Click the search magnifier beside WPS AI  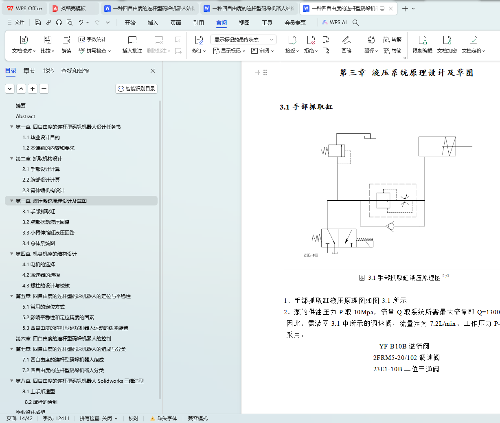click(355, 22)
